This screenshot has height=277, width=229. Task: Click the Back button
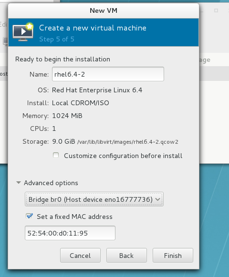coord(126,255)
